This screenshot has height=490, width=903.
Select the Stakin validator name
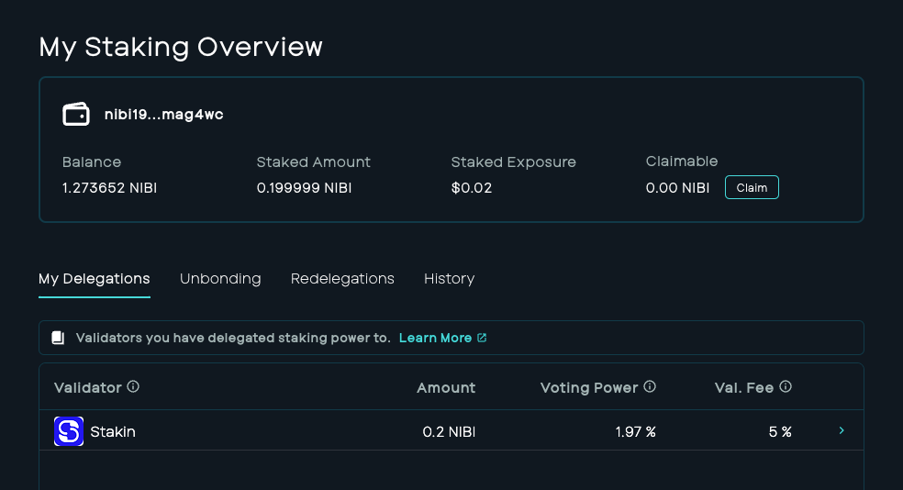tap(113, 432)
